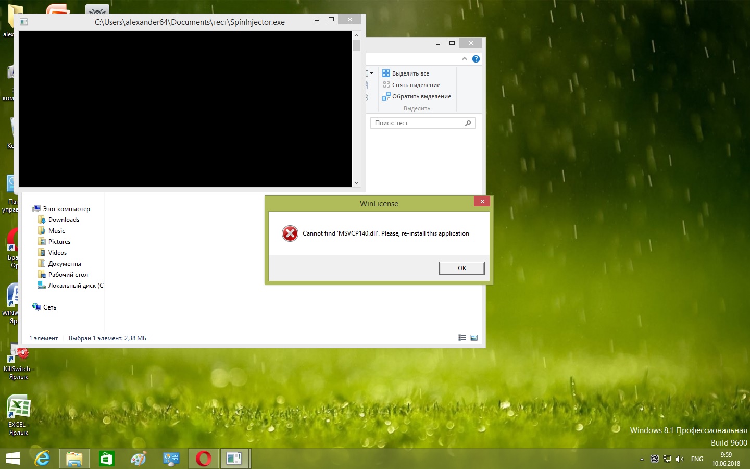
Task: Select 'Этот компьютер' in the navigation tree
Action: [61, 209]
